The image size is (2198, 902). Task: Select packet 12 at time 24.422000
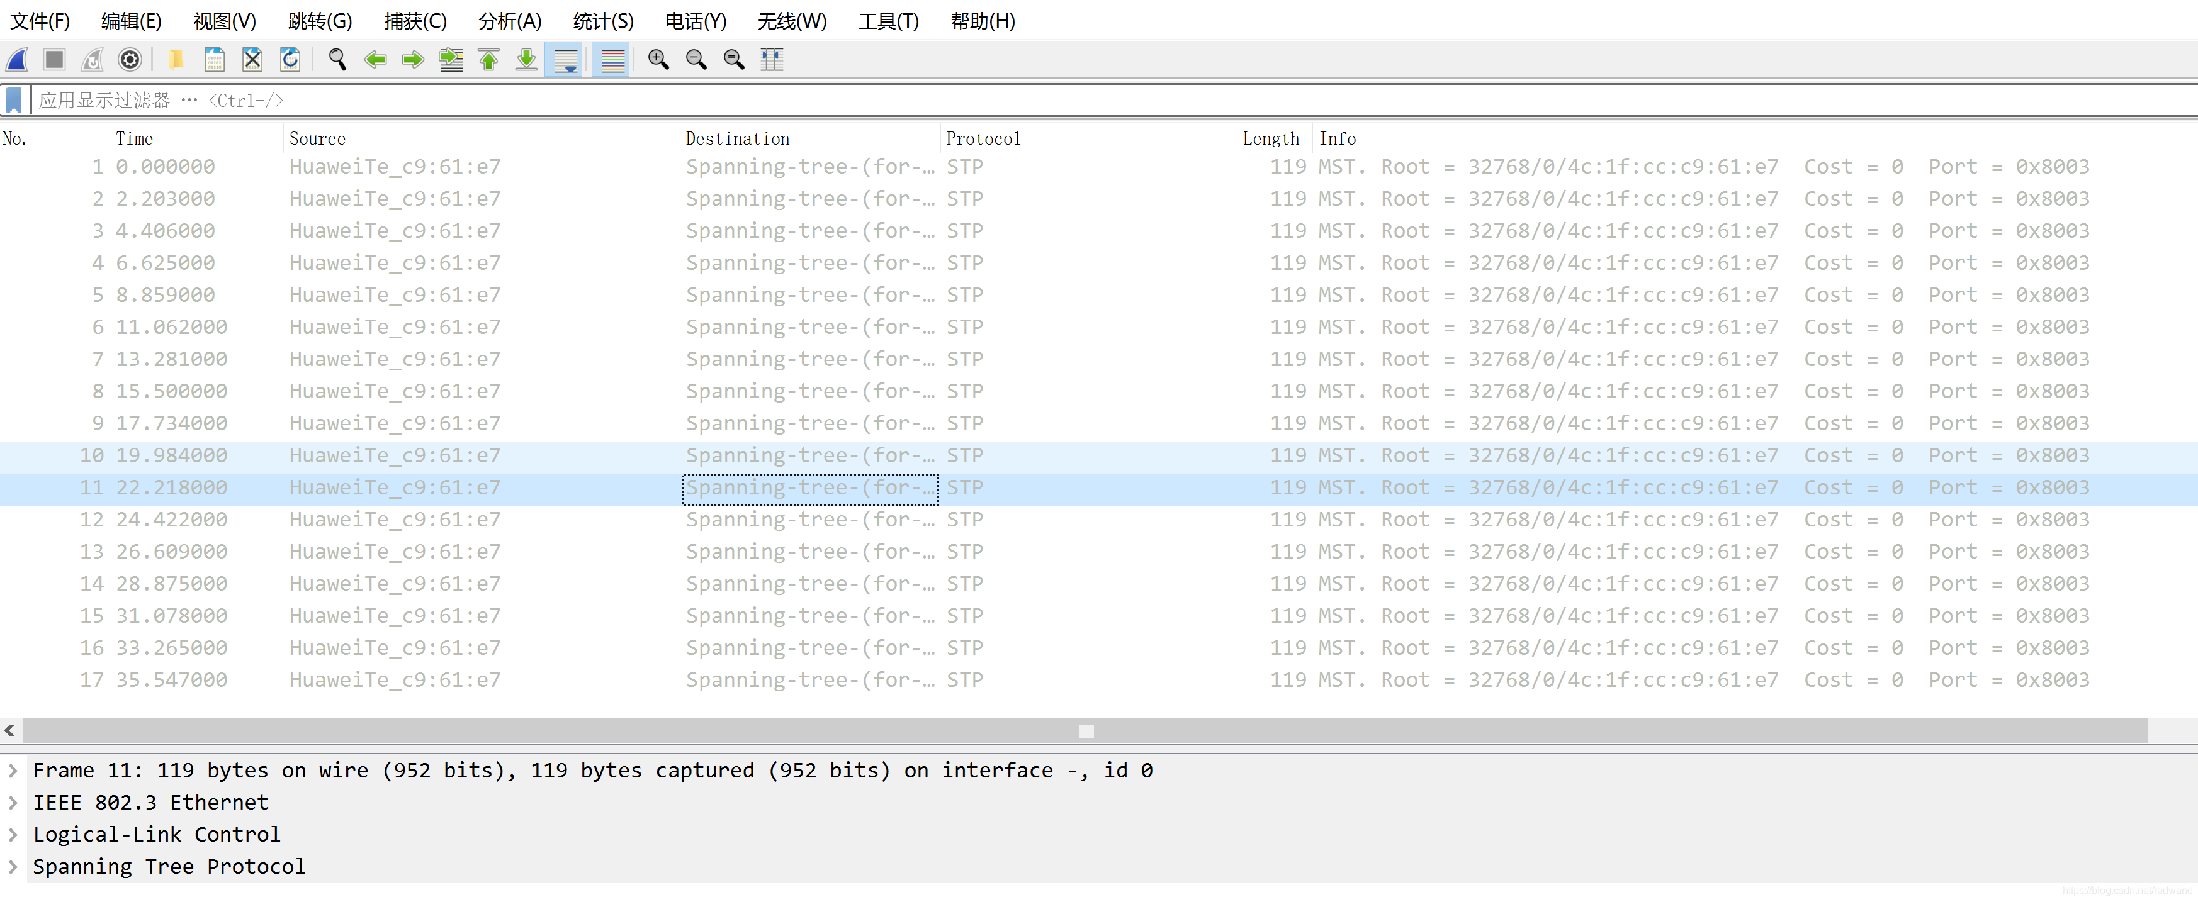(1099, 520)
